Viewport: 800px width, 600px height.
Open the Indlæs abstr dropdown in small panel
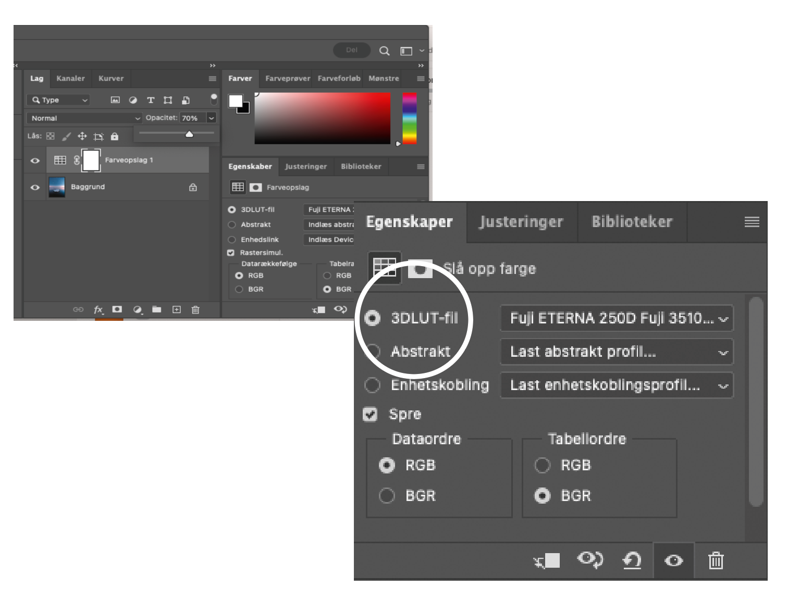click(329, 224)
